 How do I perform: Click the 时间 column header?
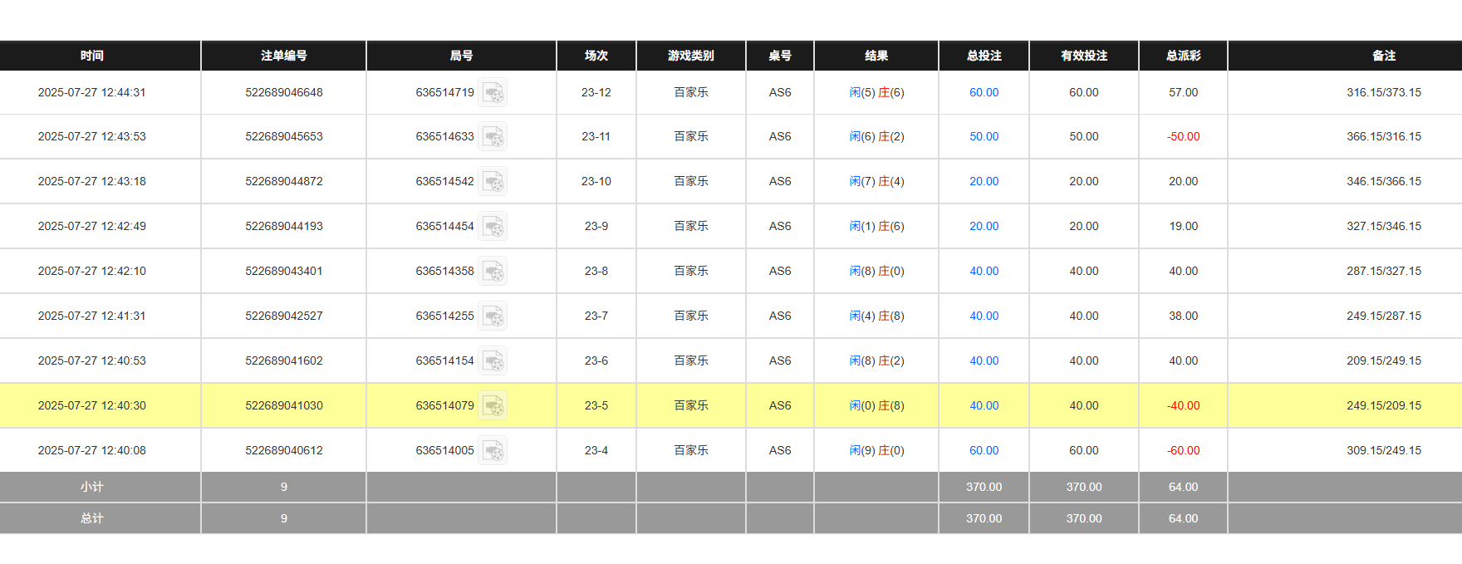pyautogui.click(x=92, y=56)
